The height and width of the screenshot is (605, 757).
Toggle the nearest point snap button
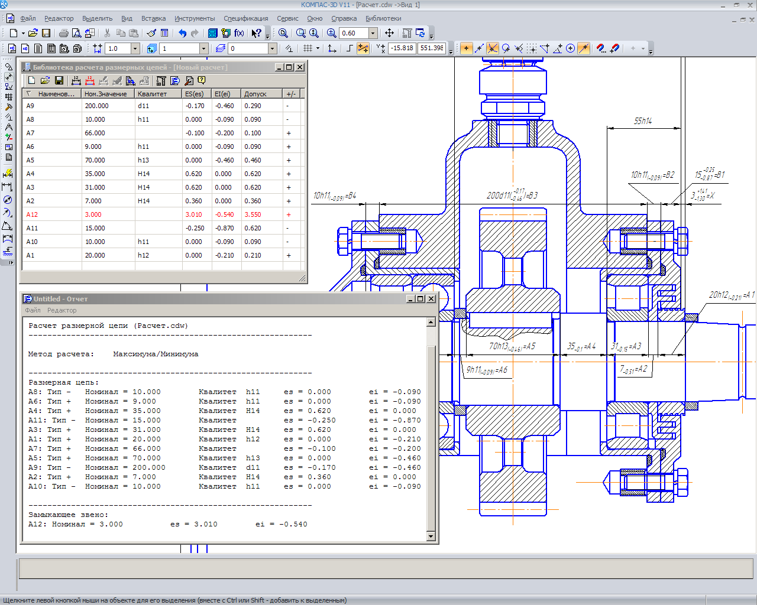click(467, 48)
